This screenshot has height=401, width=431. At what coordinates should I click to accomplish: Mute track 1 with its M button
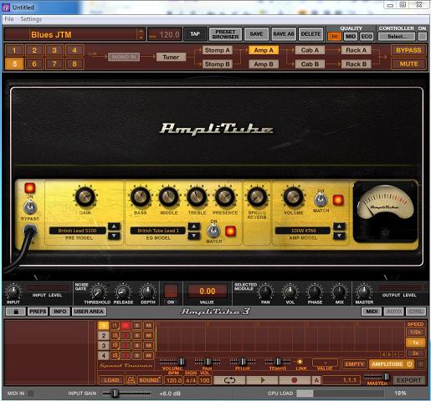(148, 325)
